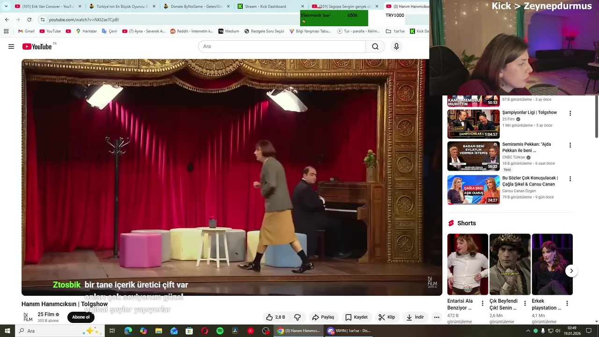
Task: Open the Medium bookmark
Action: (x=228, y=31)
